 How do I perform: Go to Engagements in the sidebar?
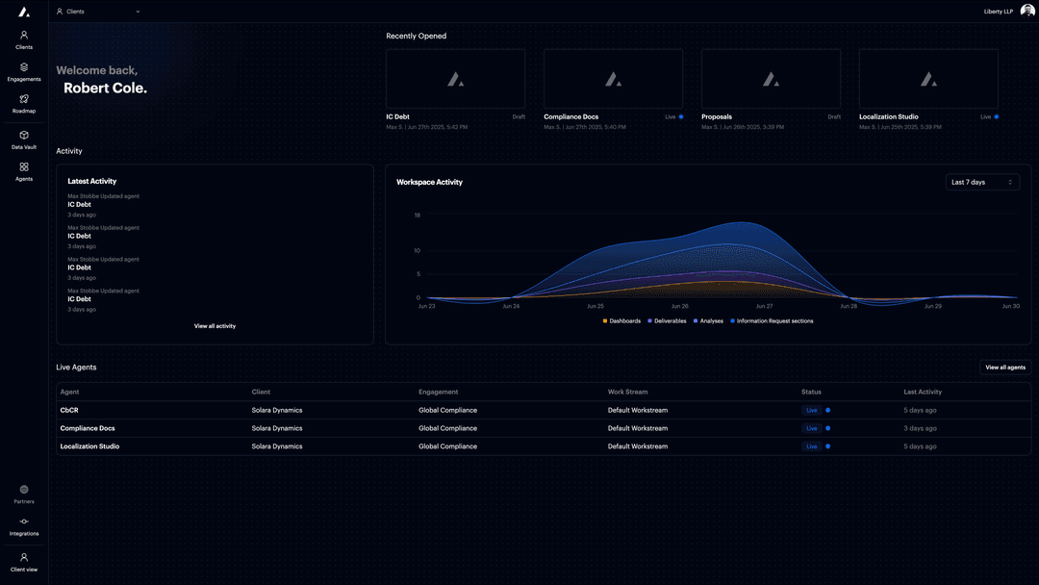tap(24, 68)
